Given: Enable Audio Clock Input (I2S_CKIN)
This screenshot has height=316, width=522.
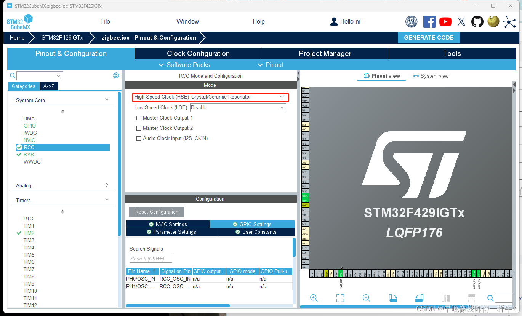Looking at the screenshot, I should [139, 139].
